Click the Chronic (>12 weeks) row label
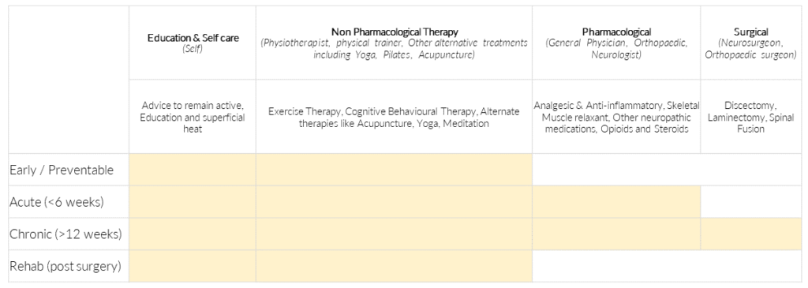The width and height of the screenshot is (808, 288). (65, 234)
